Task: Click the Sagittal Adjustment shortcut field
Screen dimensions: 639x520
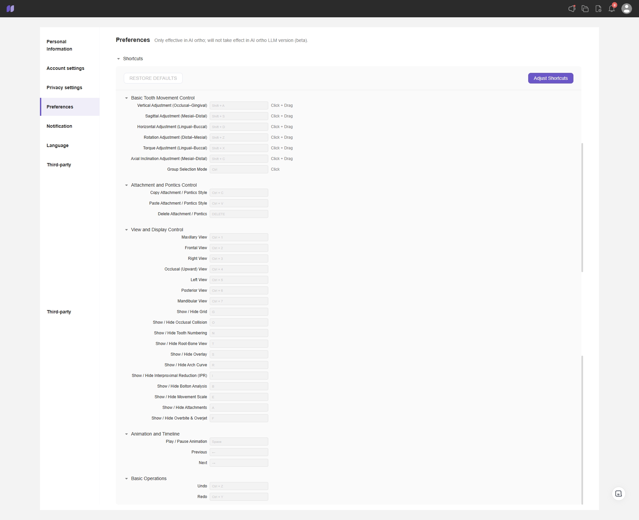Action: (239, 116)
